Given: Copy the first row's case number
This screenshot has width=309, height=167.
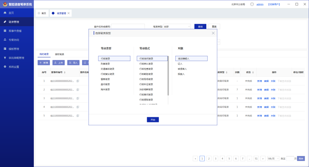Looking at the screenshot, I should coord(78,81).
